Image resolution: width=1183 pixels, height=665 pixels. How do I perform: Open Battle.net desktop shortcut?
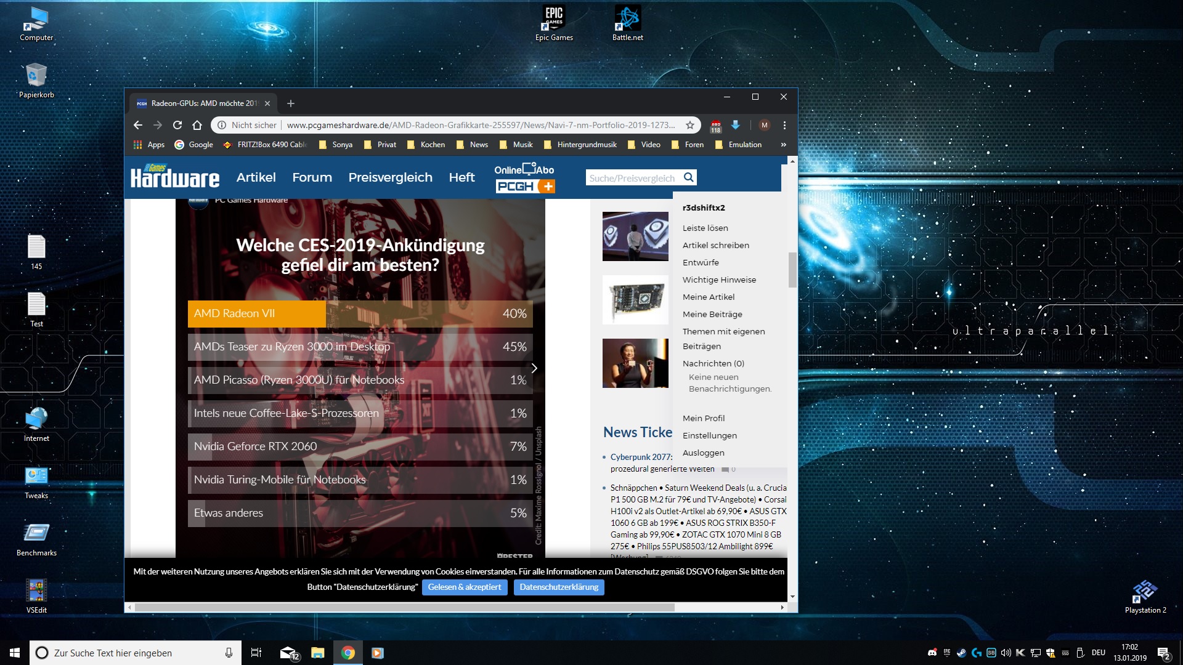coord(627,23)
